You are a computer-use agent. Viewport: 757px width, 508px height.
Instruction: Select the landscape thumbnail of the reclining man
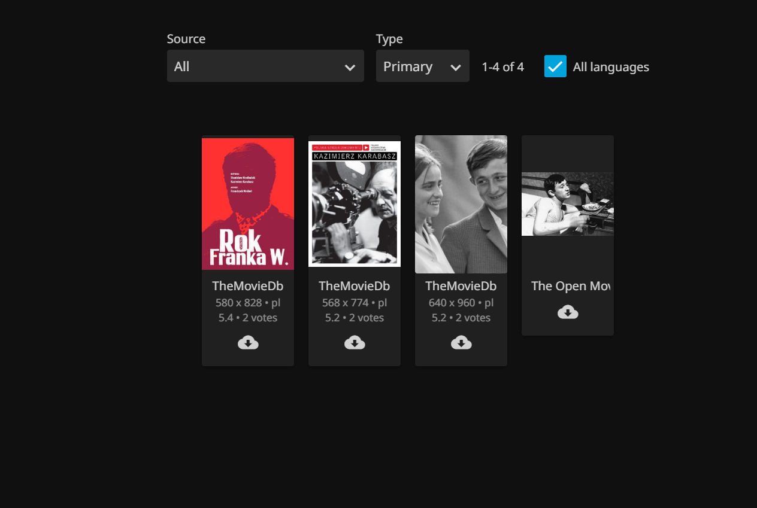pyautogui.click(x=568, y=204)
